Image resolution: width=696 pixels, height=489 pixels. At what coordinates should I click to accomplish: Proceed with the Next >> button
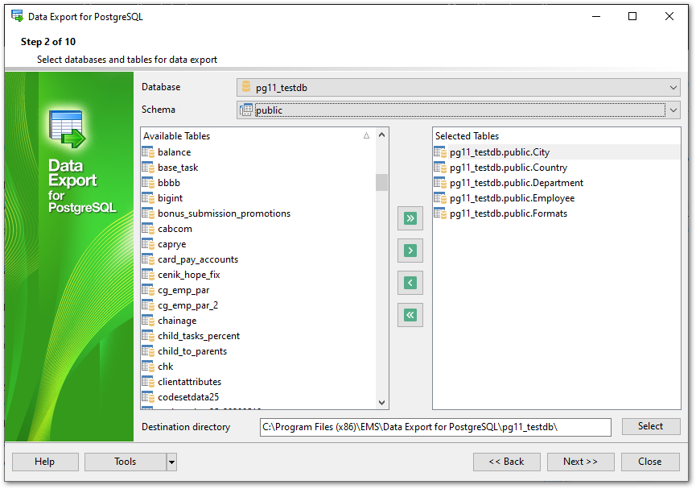click(x=581, y=462)
